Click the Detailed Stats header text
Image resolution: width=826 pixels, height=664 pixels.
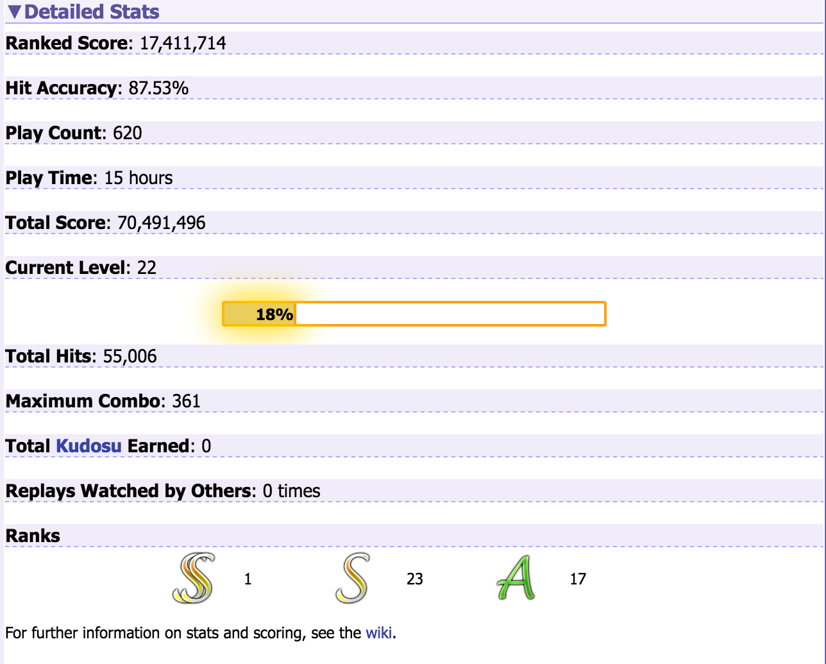click(x=92, y=12)
